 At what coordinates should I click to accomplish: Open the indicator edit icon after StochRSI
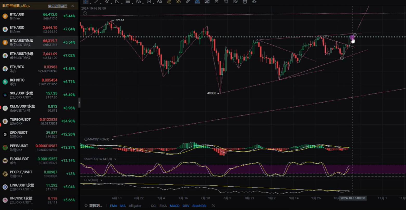213,206
